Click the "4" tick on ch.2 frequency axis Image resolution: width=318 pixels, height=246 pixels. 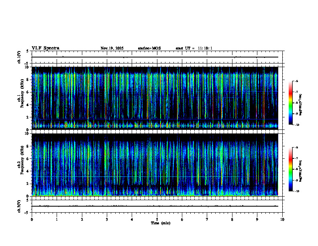tap(28, 171)
